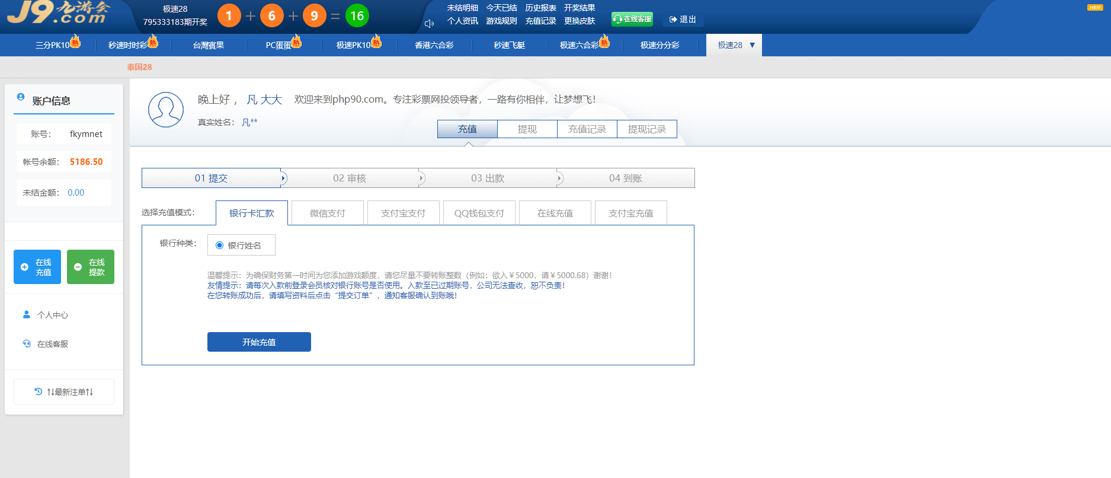Click the arrow after step 02 审核

click(x=421, y=178)
